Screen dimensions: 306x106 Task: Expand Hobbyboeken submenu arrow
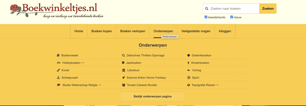tap(83, 63)
